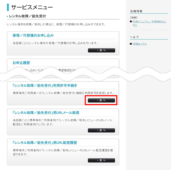The width and height of the screenshot is (171, 170).
Task: Click the 各種情報 sidebar heading
Action: click(136, 11)
